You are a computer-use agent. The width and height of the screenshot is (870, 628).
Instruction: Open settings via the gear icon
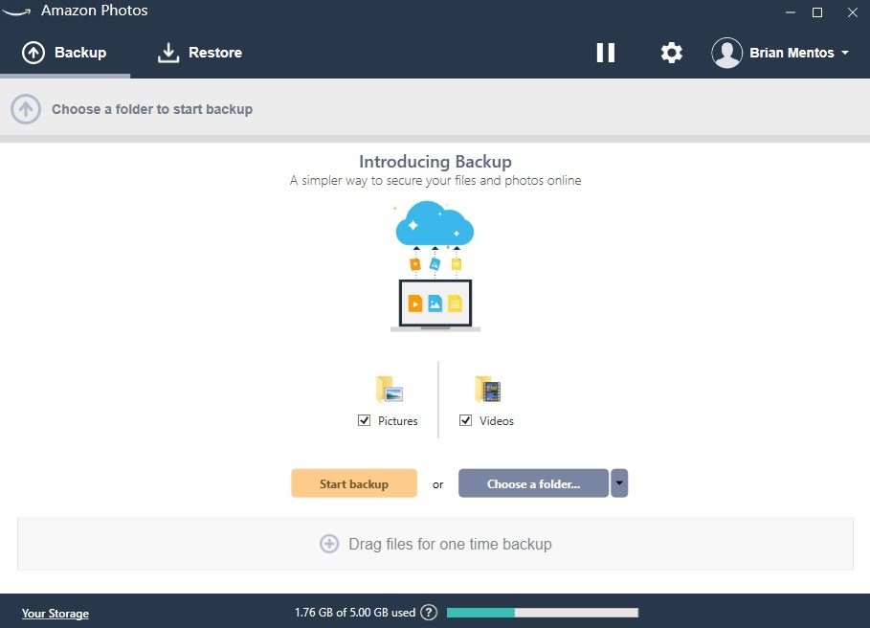click(x=671, y=53)
